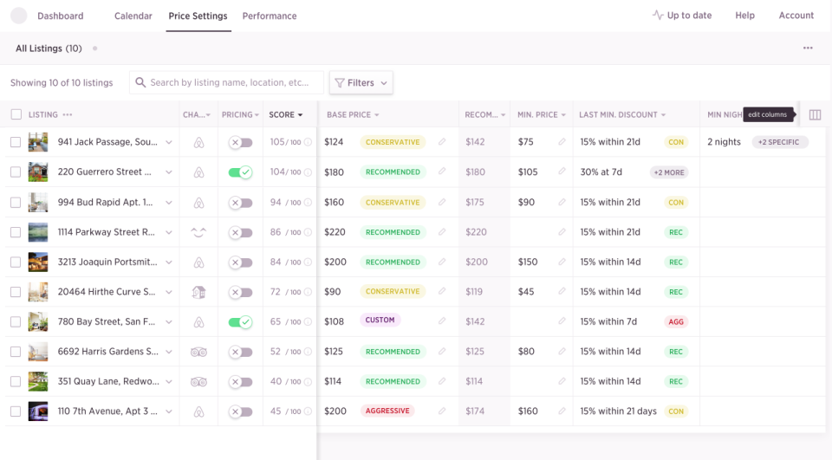The height and width of the screenshot is (460, 832).
Task: Click the channel icon for 20464 Hirthe Curve
Action: 198,292
